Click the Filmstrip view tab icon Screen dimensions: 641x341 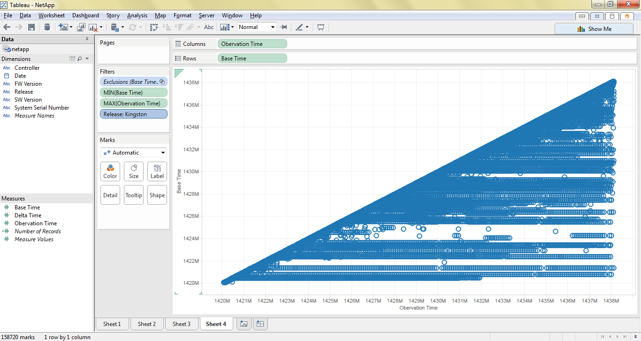click(x=582, y=16)
